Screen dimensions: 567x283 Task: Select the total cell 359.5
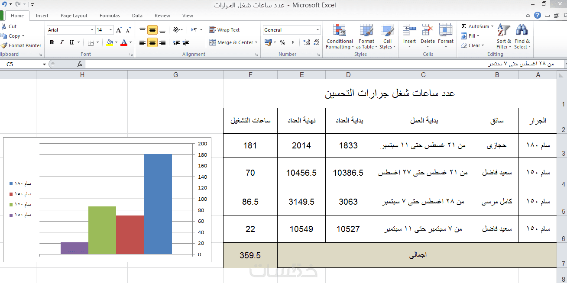point(250,255)
